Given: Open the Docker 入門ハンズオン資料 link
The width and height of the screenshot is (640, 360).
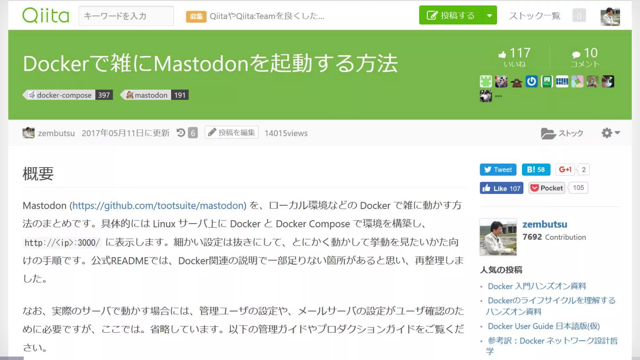Looking at the screenshot, I should [x=537, y=286].
